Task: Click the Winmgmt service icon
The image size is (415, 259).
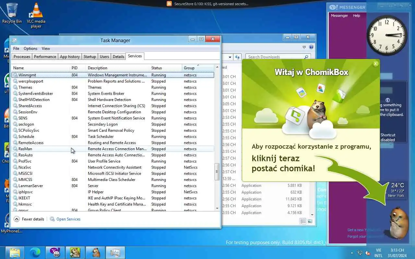Action: [x=15, y=75]
